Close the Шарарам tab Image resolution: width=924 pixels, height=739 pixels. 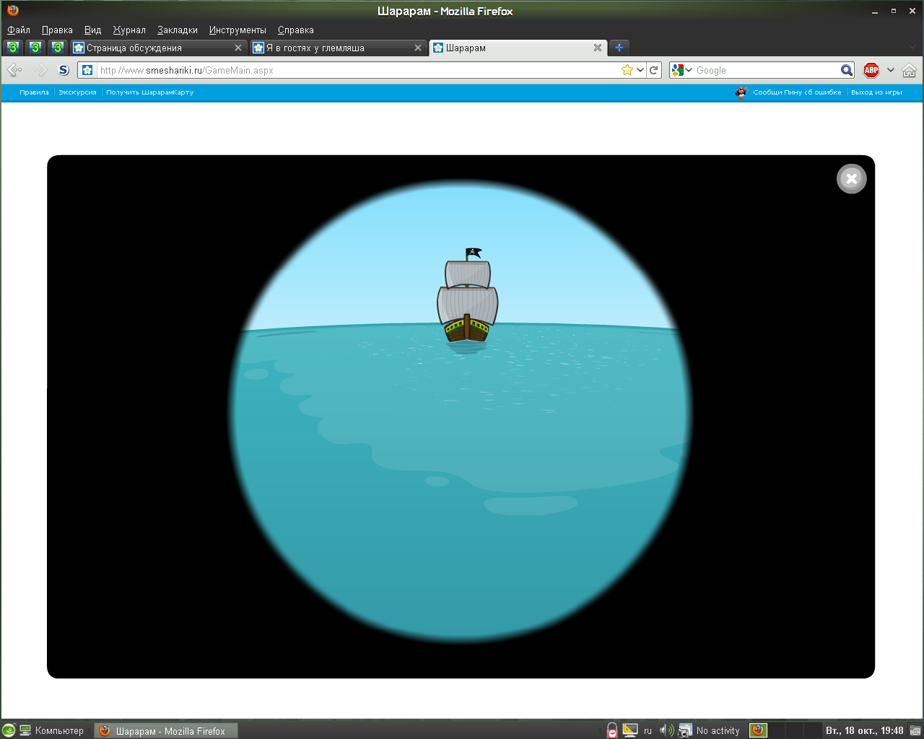point(598,48)
